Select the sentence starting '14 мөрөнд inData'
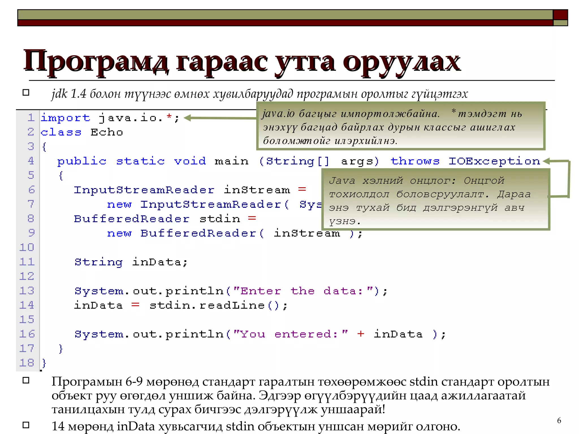Viewport: 579px width, 434px height. pyautogui.click(x=256, y=426)
